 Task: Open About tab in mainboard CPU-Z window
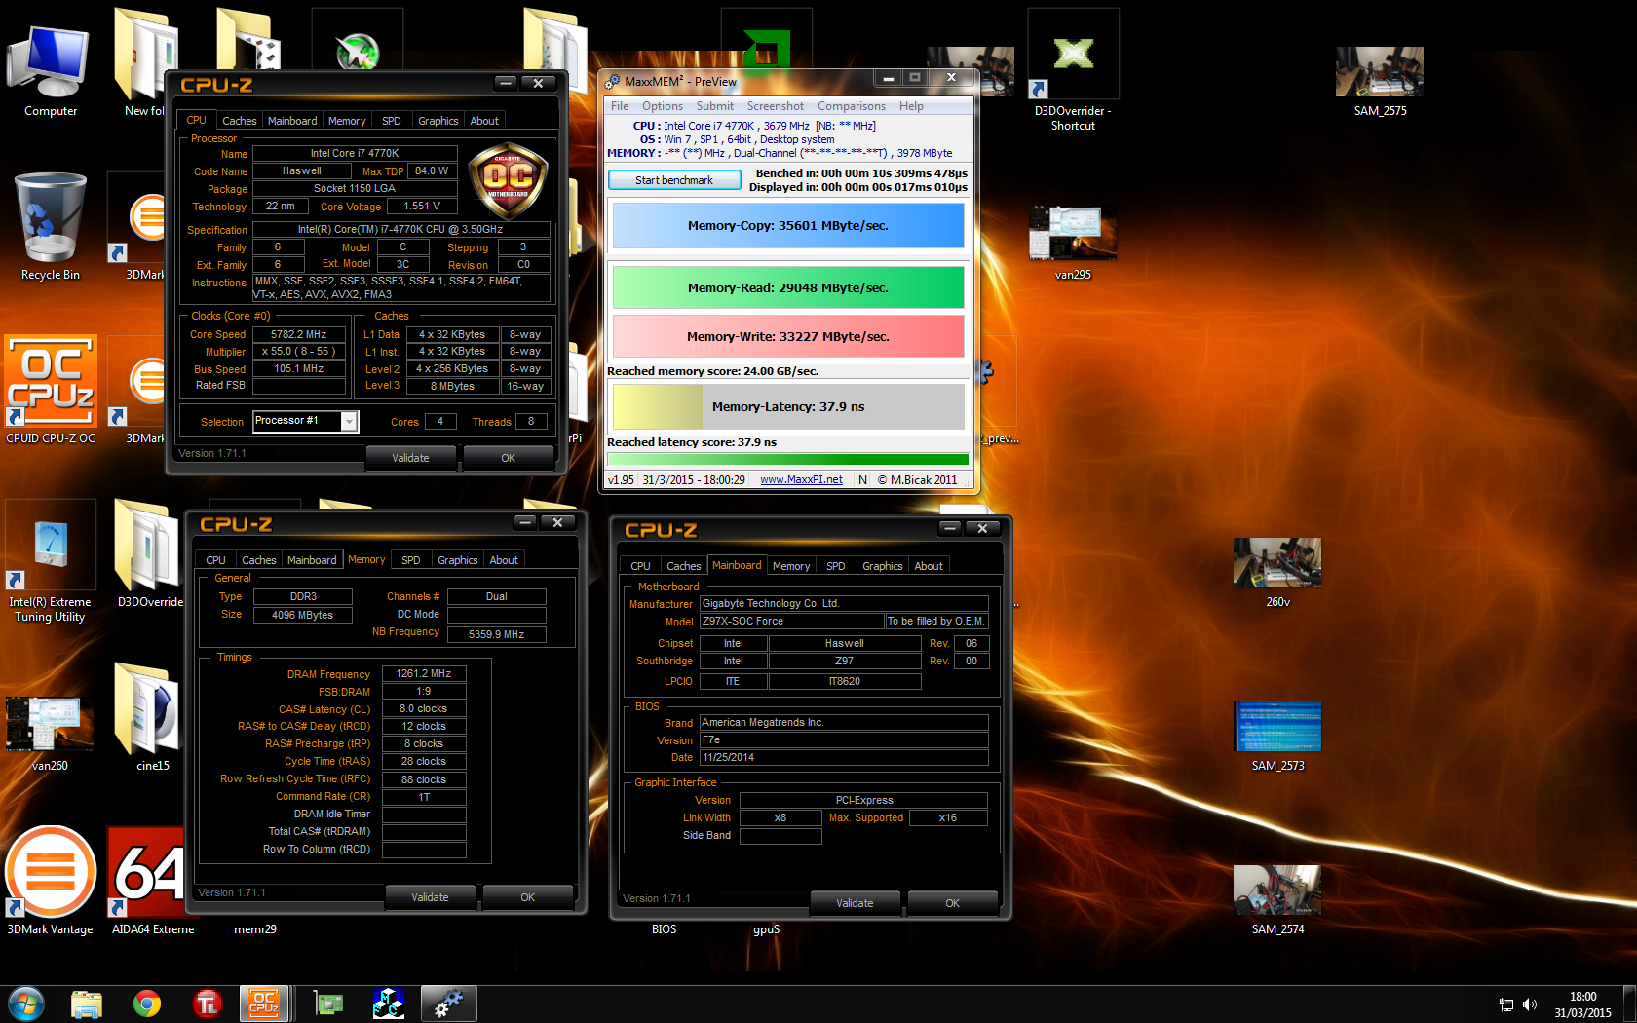click(928, 566)
